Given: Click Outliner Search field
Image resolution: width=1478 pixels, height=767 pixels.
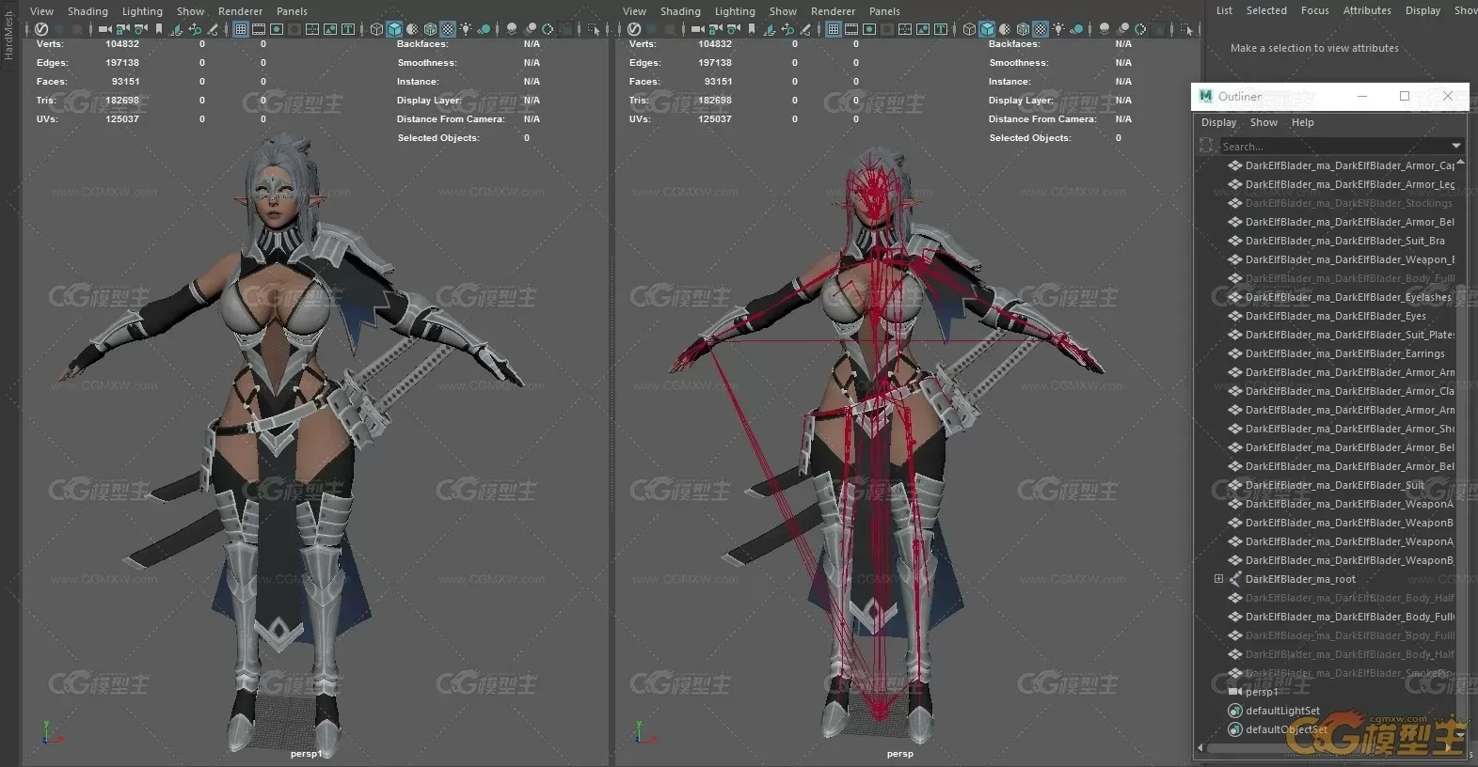Looking at the screenshot, I should click(x=1334, y=146).
